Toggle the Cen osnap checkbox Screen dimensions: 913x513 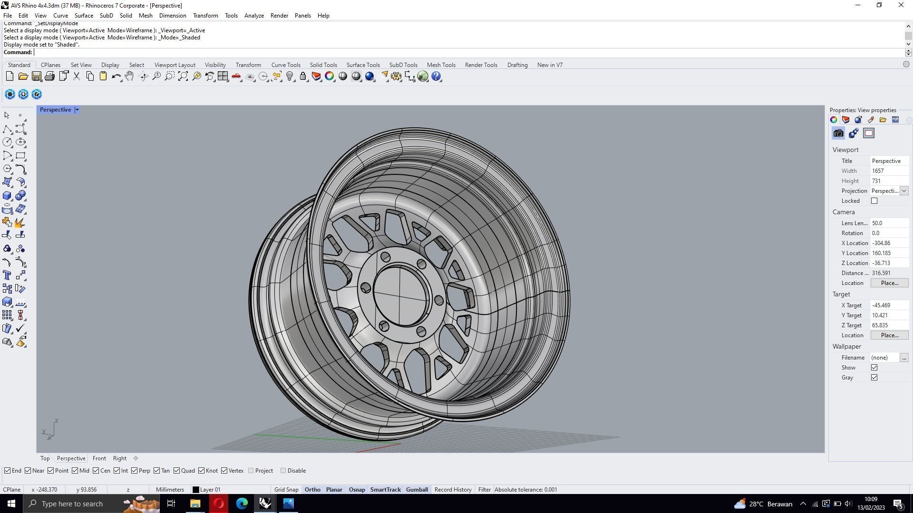tap(96, 471)
